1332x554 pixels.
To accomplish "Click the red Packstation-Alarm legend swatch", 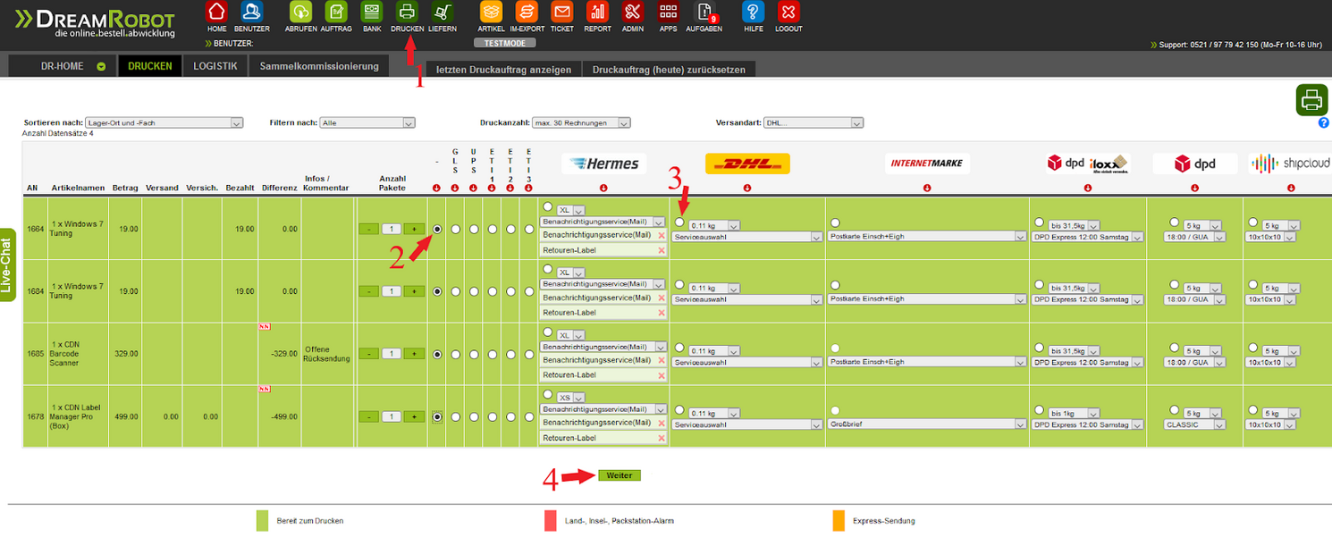I will point(550,520).
